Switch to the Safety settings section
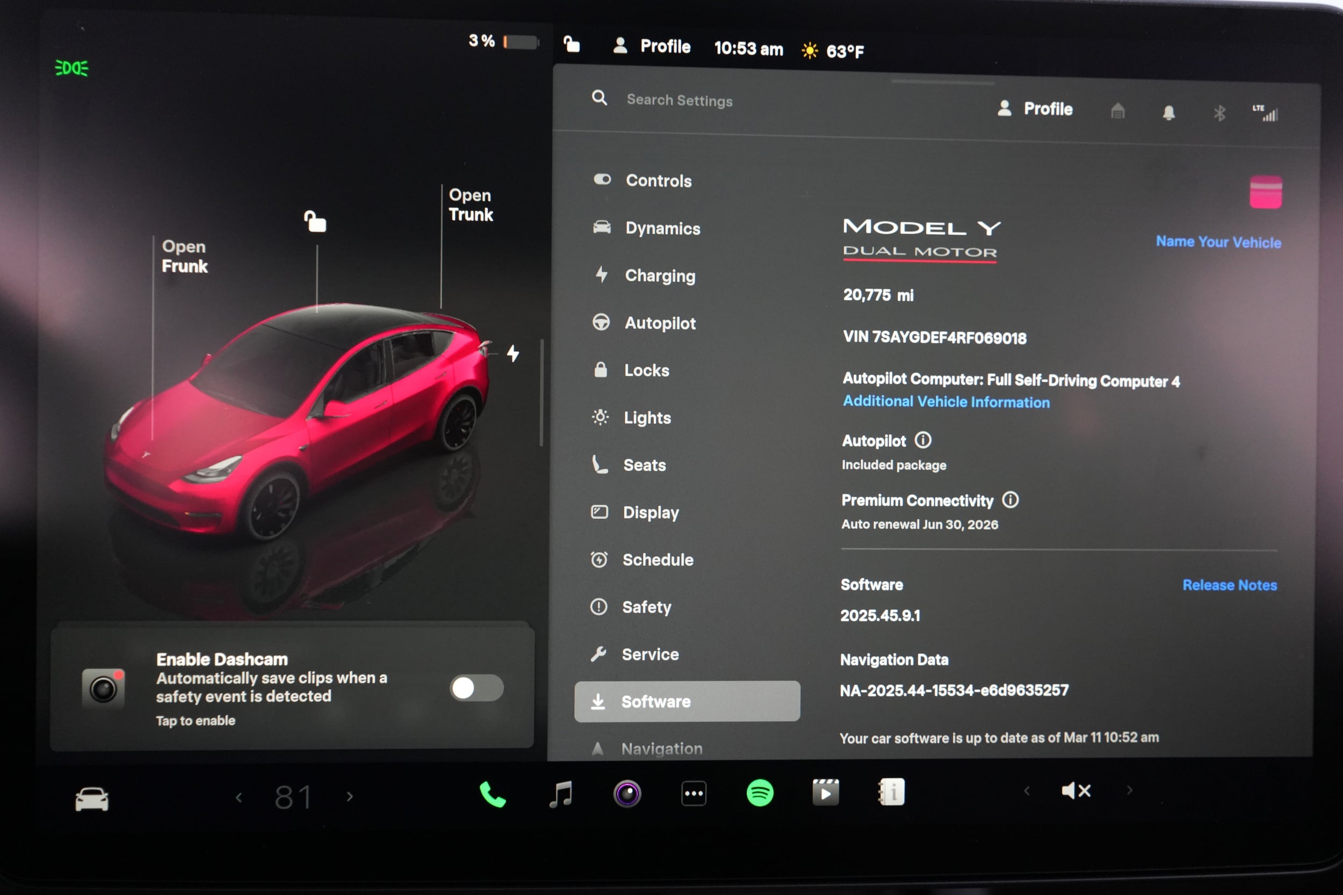The image size is (1343, 895). pos(647,607)
